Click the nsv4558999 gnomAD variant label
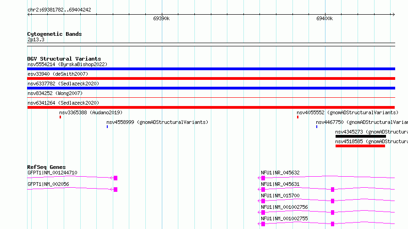The width and height of the screenshot is (408, 229). point(157,122)
